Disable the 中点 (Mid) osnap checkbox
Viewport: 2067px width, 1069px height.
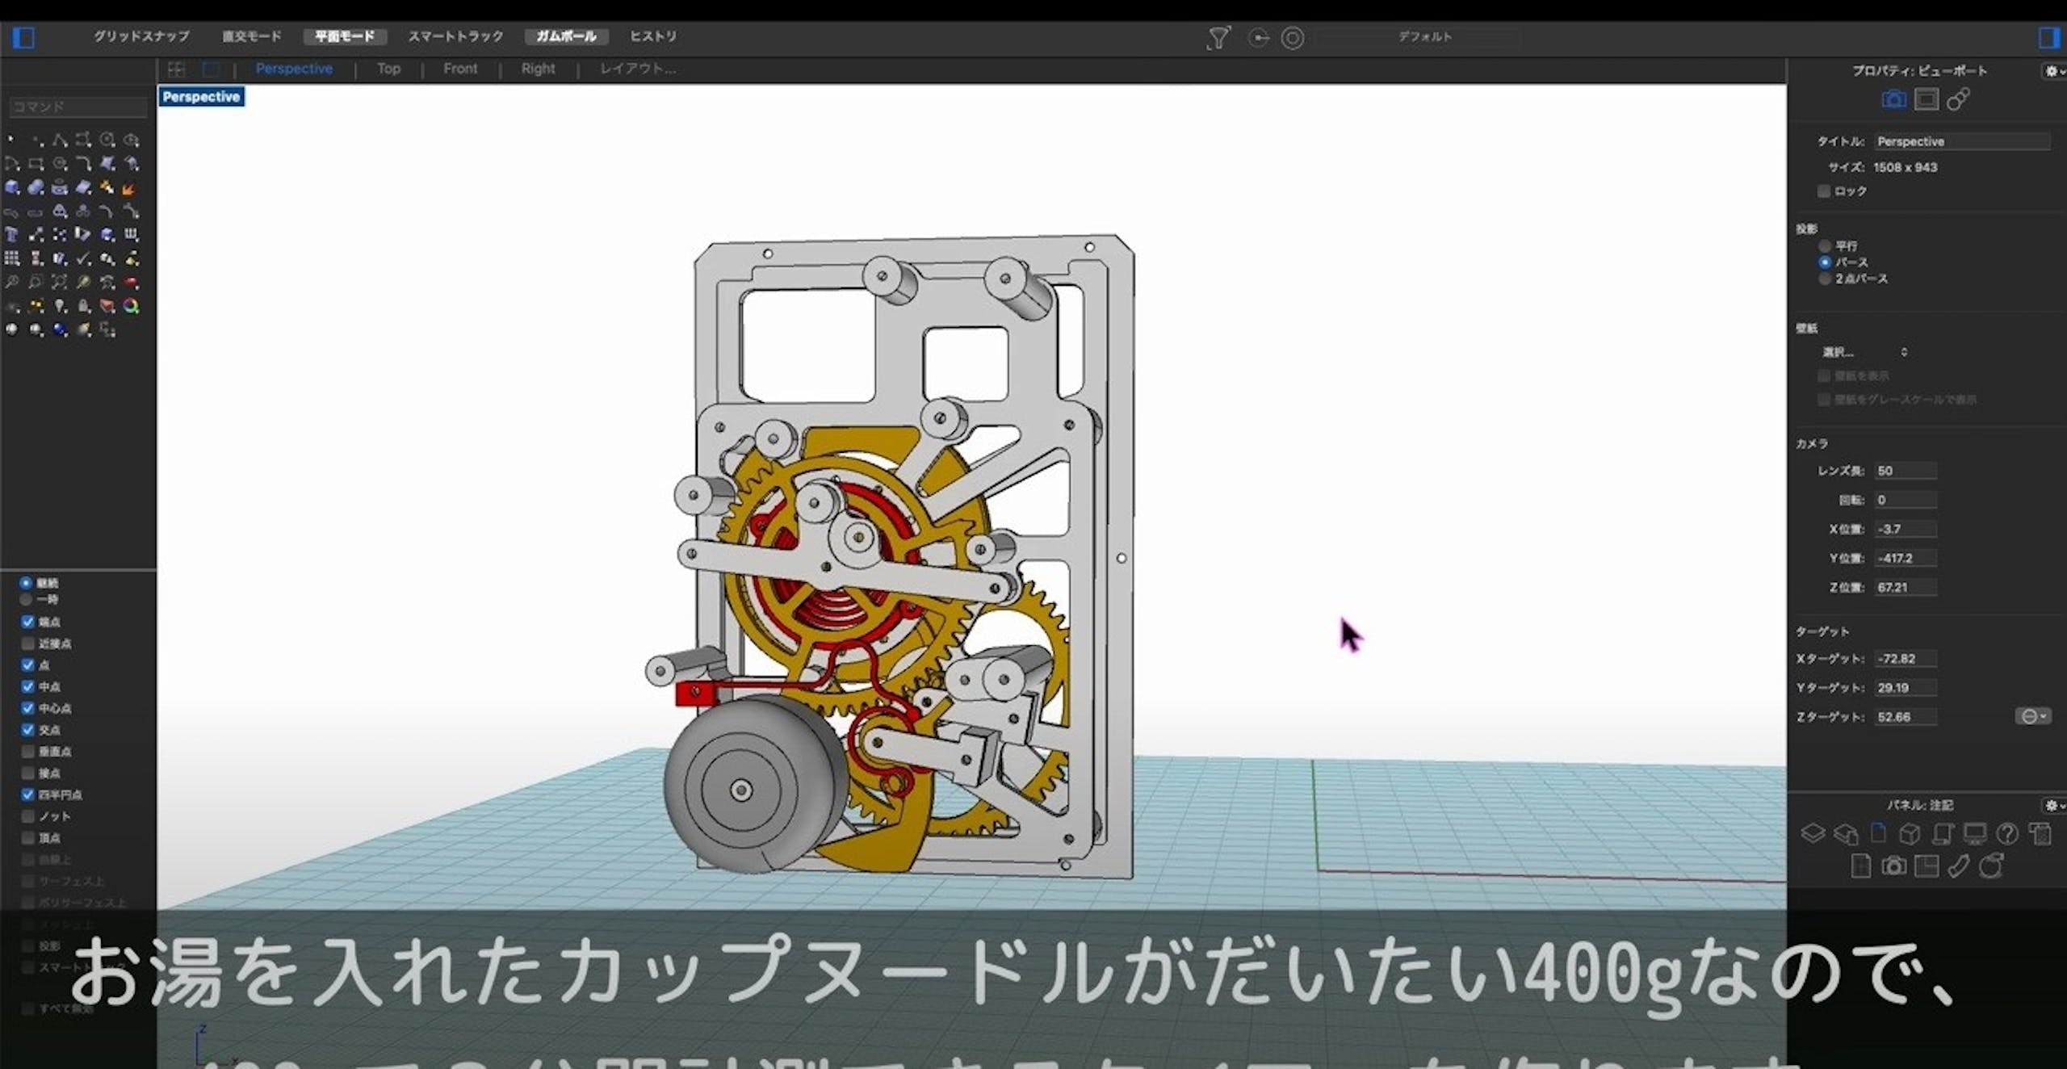28,686
